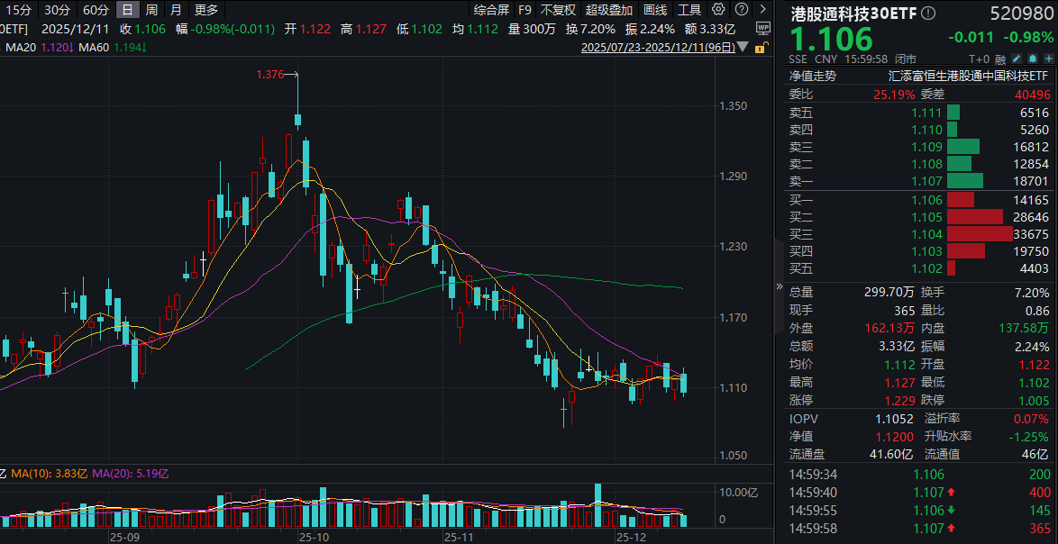
Task: Click the F9 button in toolbar
Action: click(524, 10)
